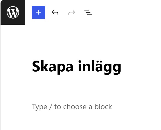Image resolution: width=161 pixels, height=130 pixels.
Task: Click the black square containing the WordPress icon
Action: (x=13, y=12)
